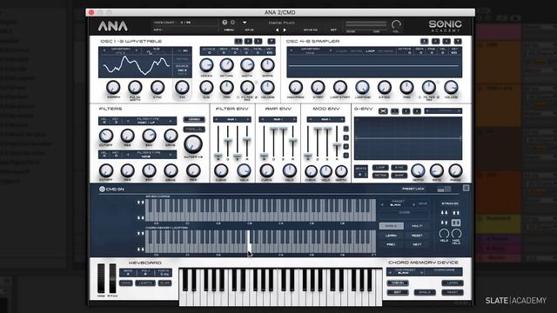Select G-ENV tab 1
Screen dimensions: 557x313
(x=394, y=111)
